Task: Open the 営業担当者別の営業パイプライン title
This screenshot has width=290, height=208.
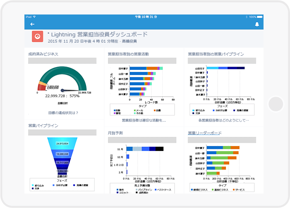Action: point(216,54)
